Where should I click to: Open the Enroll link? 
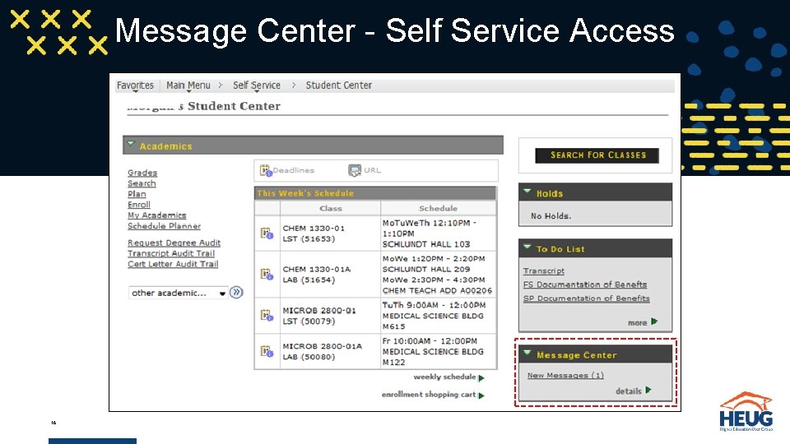[x=138, y=205]
